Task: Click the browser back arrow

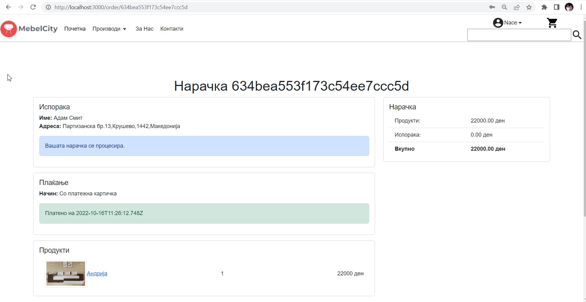Action: click(x=8, y=7)
